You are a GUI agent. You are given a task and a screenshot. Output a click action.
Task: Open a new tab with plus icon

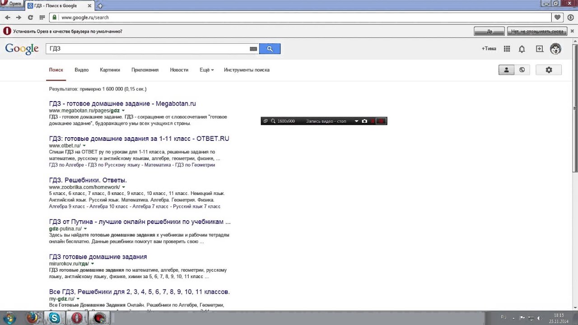pos(100,6)
